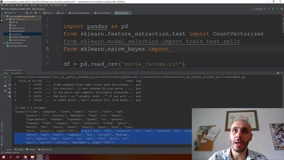Screen dimensions: 284x160
Task: Click the trash clear-all icon in Run panel
Action: click(9, 96)
